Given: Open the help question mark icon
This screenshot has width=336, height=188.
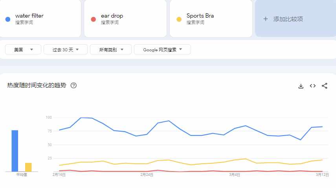Looking at the screenshot, I should (73, 85).
